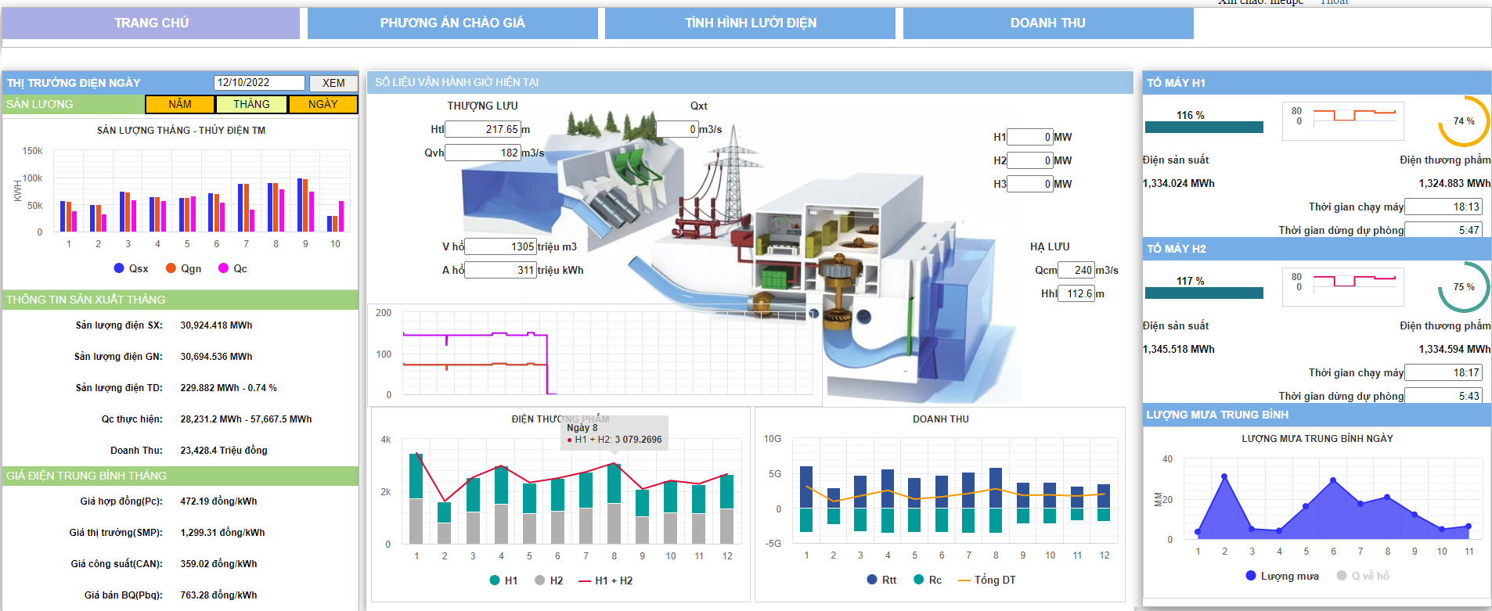Toggle the Tổng DT line legend

[x=987, y=580]
